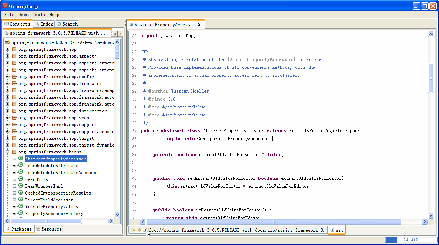Click the scroll-up arrow of the package tree
This screenshot has height=245, width=439.
click(117, 42)
